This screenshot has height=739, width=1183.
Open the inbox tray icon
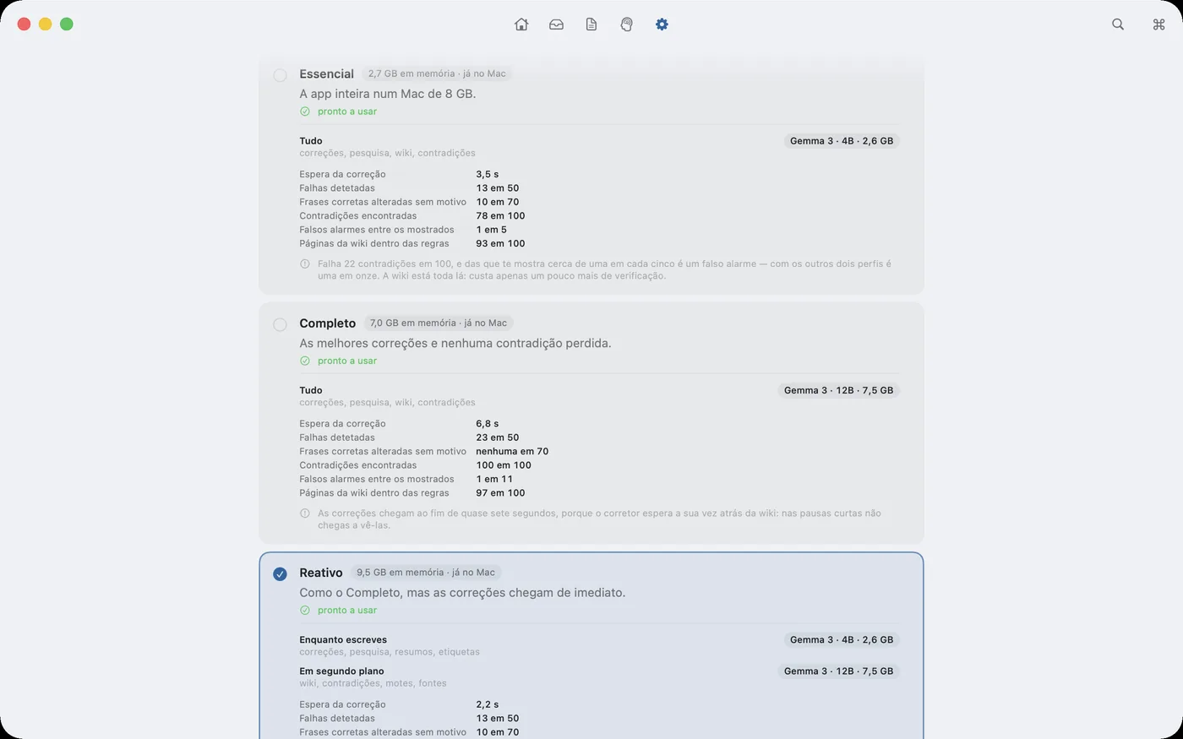pos(556,24)
